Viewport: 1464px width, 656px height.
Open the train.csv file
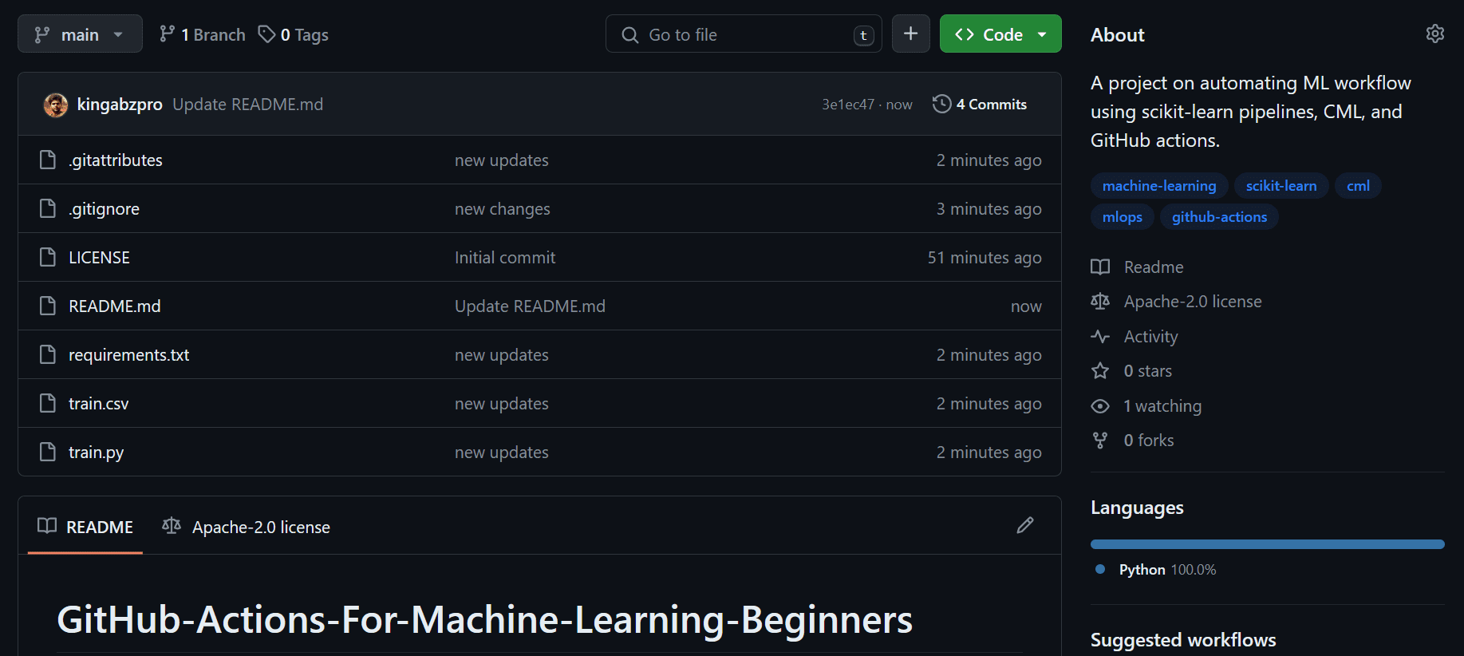(99, 404)
